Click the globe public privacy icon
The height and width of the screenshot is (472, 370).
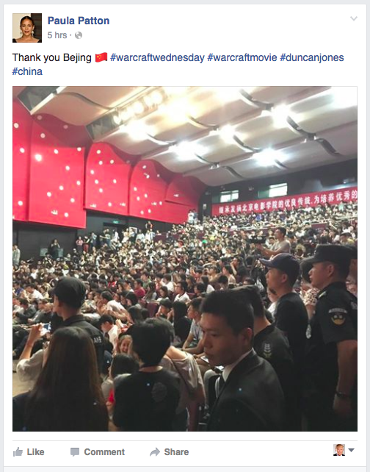pos(79,35)
